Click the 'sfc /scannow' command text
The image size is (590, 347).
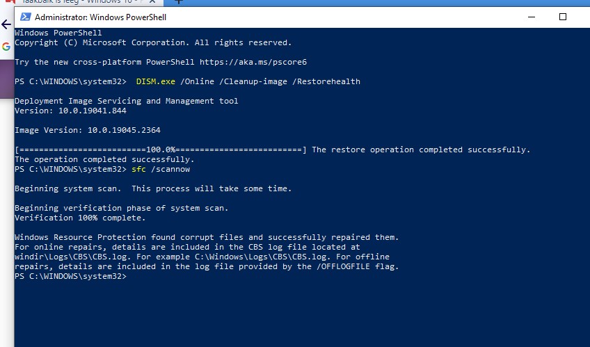click(161, 169)
